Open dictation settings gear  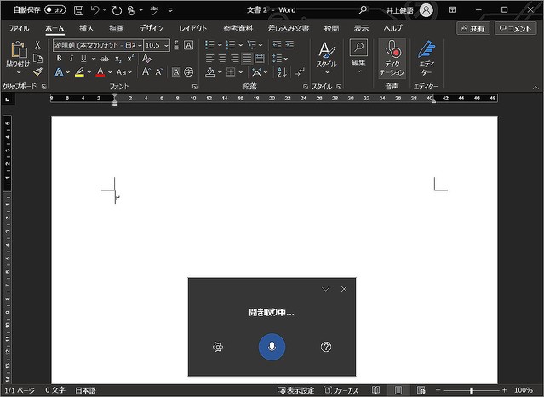[x=218, y=347]
